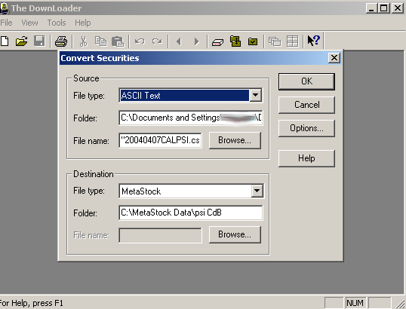Open the View menu
The image size is (406, 309).
pyautogui.click(x=29, y=23)
